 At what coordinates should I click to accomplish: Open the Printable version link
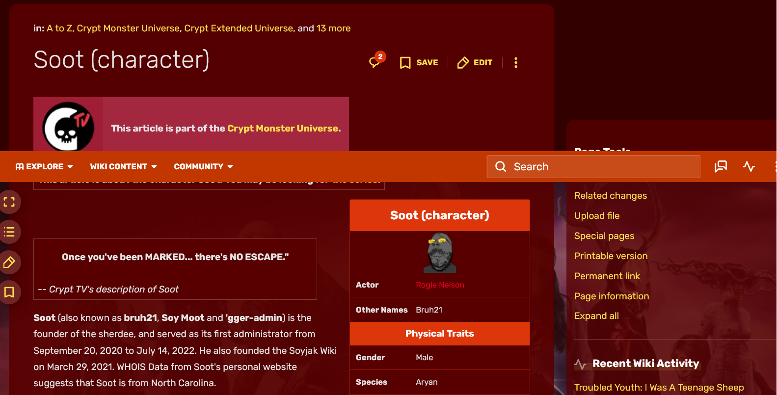611,256
